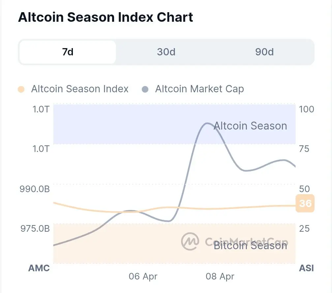
Task: Select the 7d time range tab
Action: tap(68, 52)
